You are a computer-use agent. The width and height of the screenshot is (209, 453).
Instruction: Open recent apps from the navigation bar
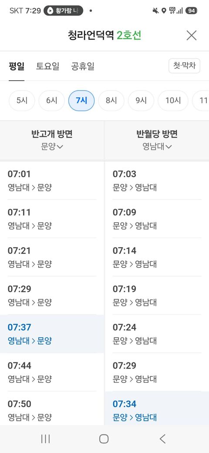(45, 439)
